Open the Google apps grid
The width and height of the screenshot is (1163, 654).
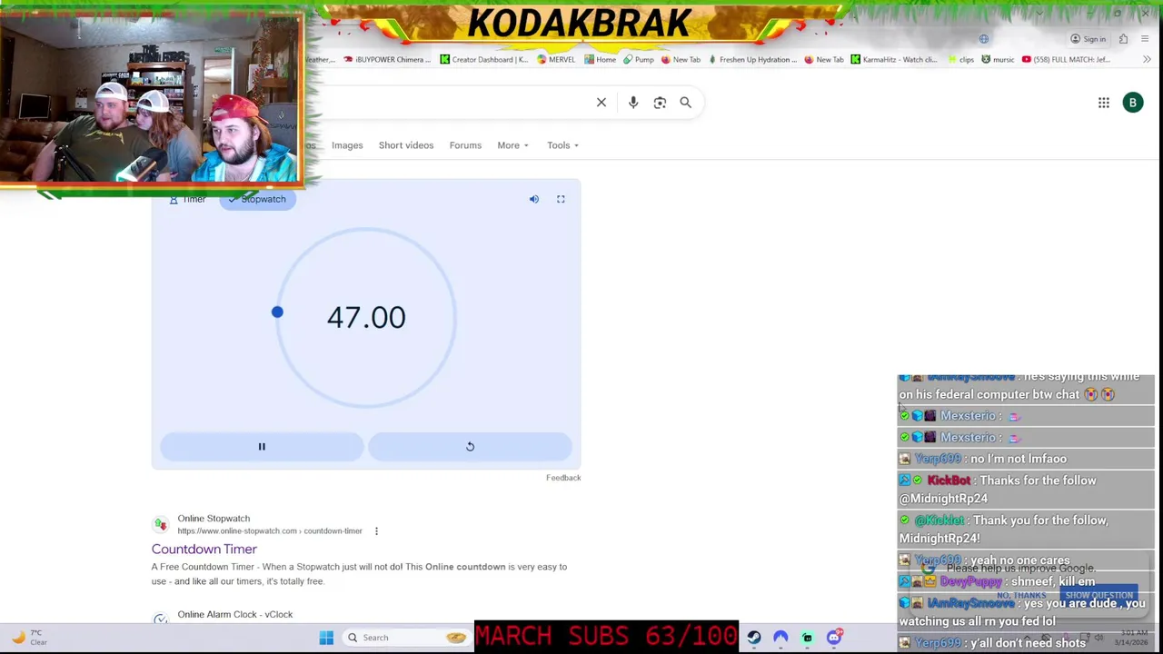[1103, 103]
